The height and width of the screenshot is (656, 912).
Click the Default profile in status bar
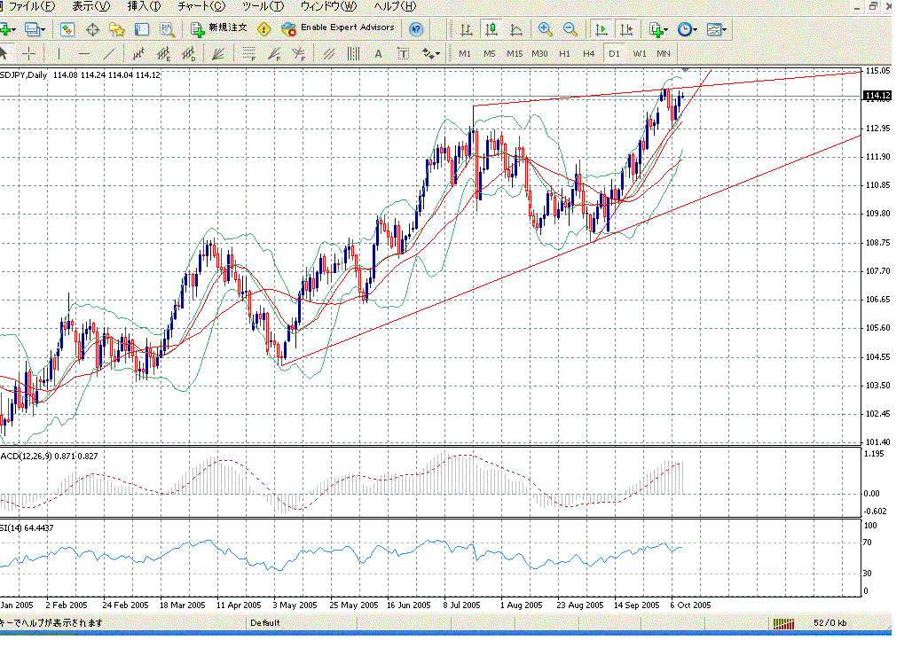(264, 623)
